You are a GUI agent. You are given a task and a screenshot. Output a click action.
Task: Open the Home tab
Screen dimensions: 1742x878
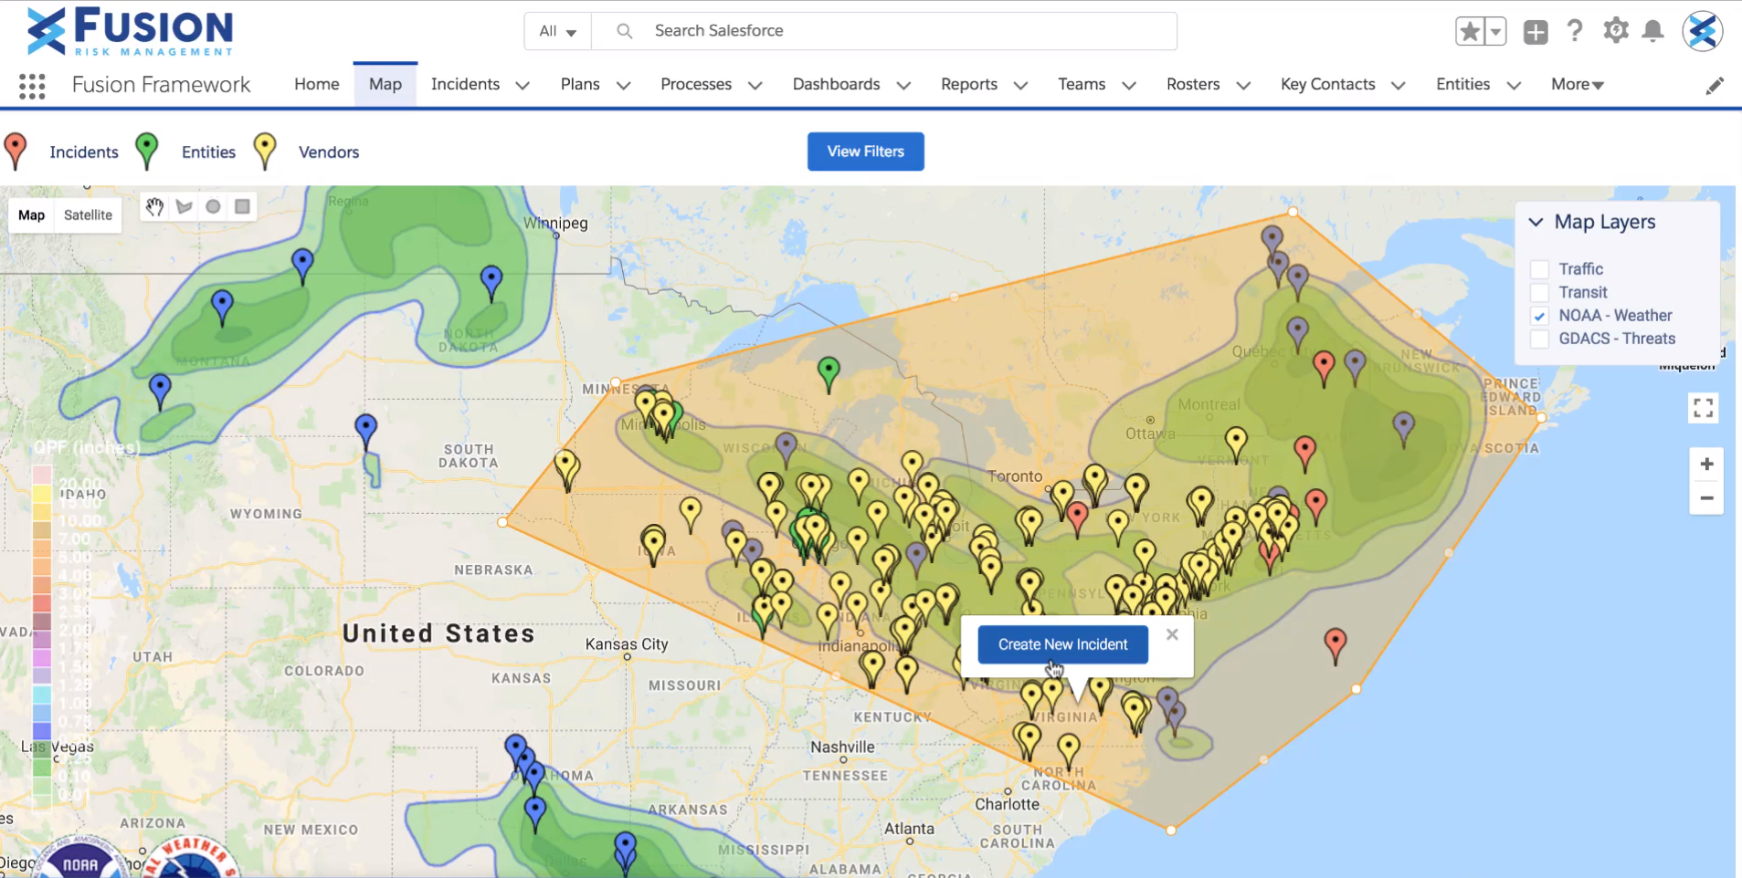[x=316, y=84]
